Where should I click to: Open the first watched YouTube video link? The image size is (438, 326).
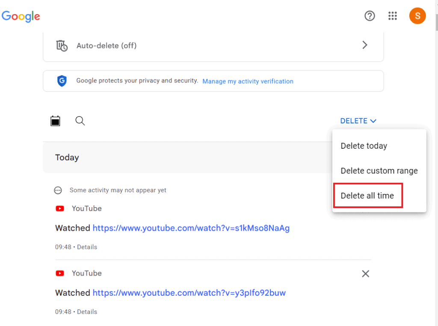click(x=191, y=228)
